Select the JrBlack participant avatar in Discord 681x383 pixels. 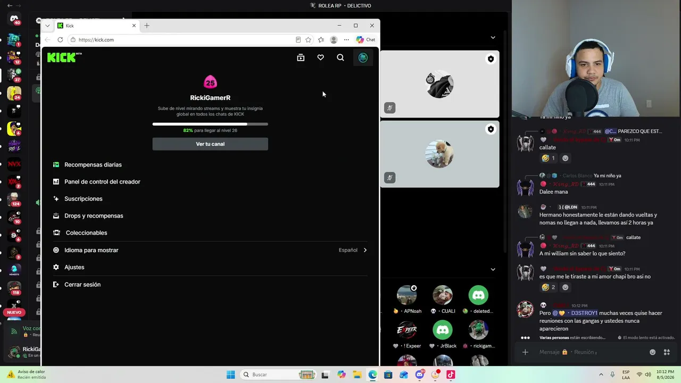443,330
